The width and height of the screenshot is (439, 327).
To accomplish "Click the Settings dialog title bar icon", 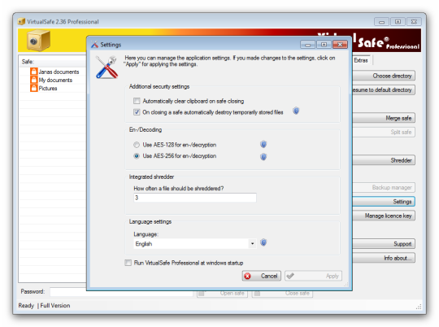I will pyautogui.click(x=94, y=45).
